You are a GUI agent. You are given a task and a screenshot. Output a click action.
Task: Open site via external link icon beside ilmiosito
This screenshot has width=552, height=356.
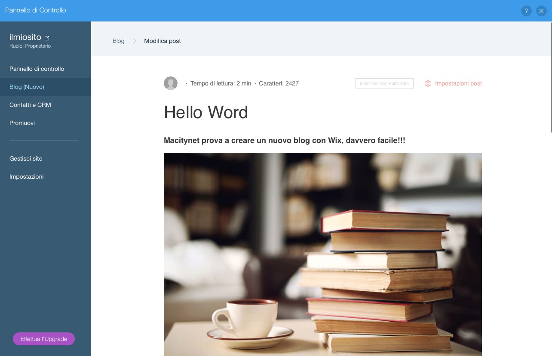coord(47,38)
